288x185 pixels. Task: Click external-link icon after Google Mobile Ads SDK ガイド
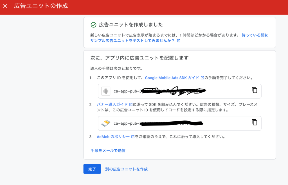[202, 78]
